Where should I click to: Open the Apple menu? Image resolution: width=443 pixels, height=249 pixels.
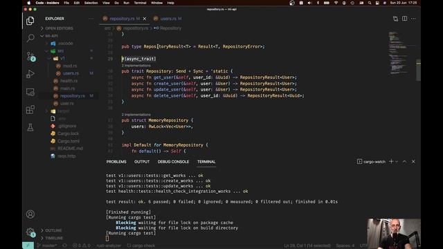[28, 3]
